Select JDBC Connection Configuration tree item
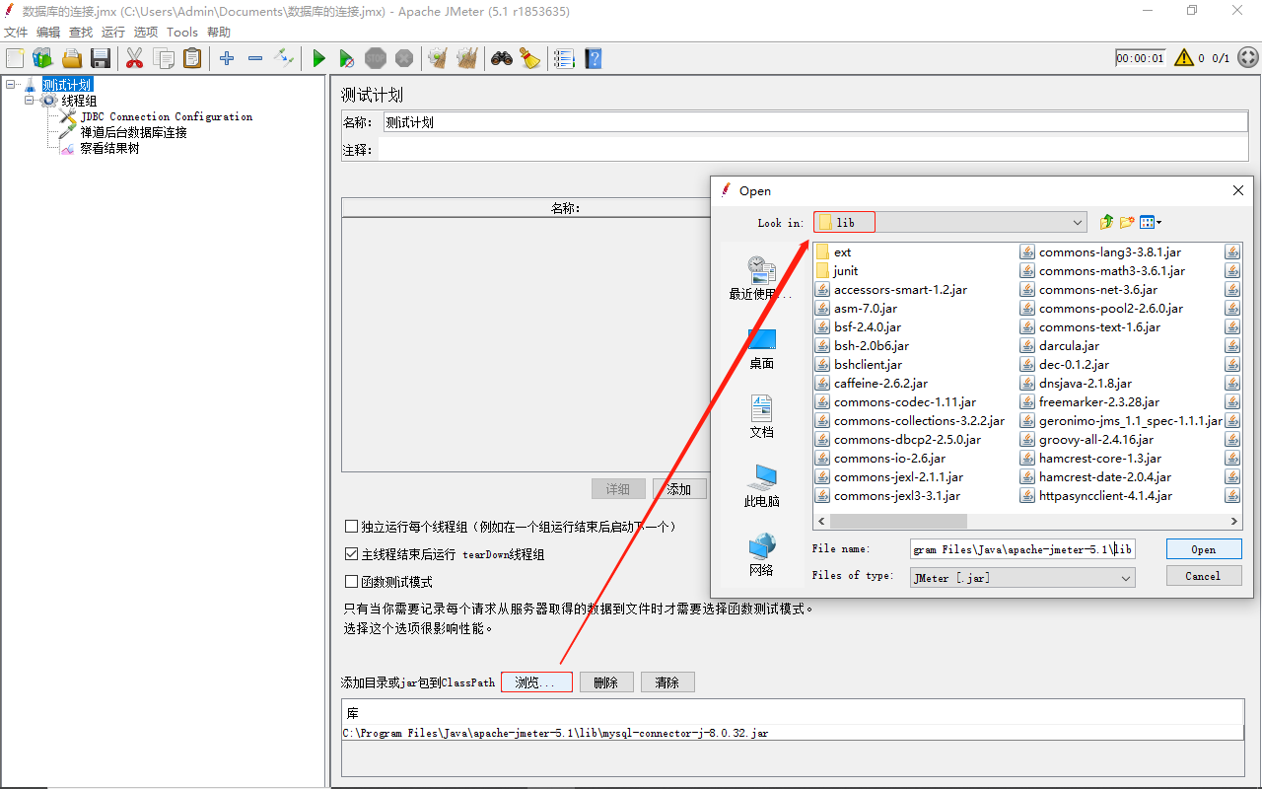 pos(167,116)
